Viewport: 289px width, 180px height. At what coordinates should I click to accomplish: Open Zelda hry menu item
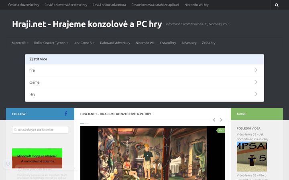pyautogui.click(x=209, y=43)
